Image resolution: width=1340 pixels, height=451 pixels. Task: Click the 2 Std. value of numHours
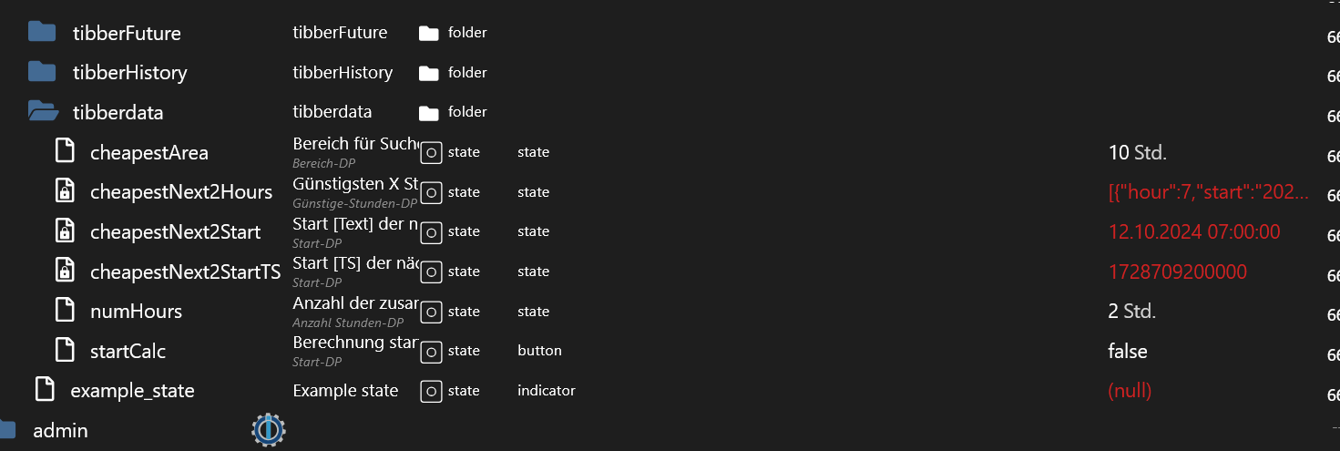(1132, 311)
